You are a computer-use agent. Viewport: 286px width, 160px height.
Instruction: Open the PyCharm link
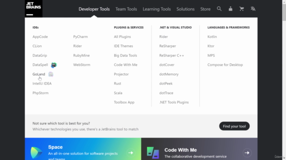click(x=80, y=36)
